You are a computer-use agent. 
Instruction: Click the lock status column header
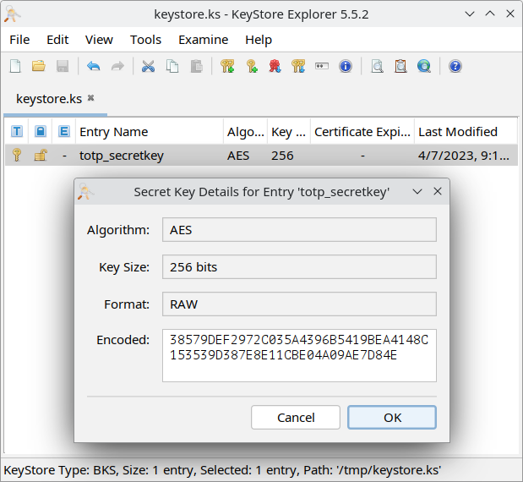pos(41,132)
